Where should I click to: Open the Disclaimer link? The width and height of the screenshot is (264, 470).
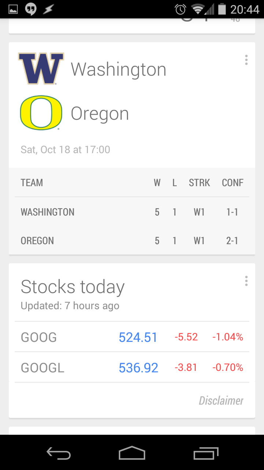pos(221,401)
